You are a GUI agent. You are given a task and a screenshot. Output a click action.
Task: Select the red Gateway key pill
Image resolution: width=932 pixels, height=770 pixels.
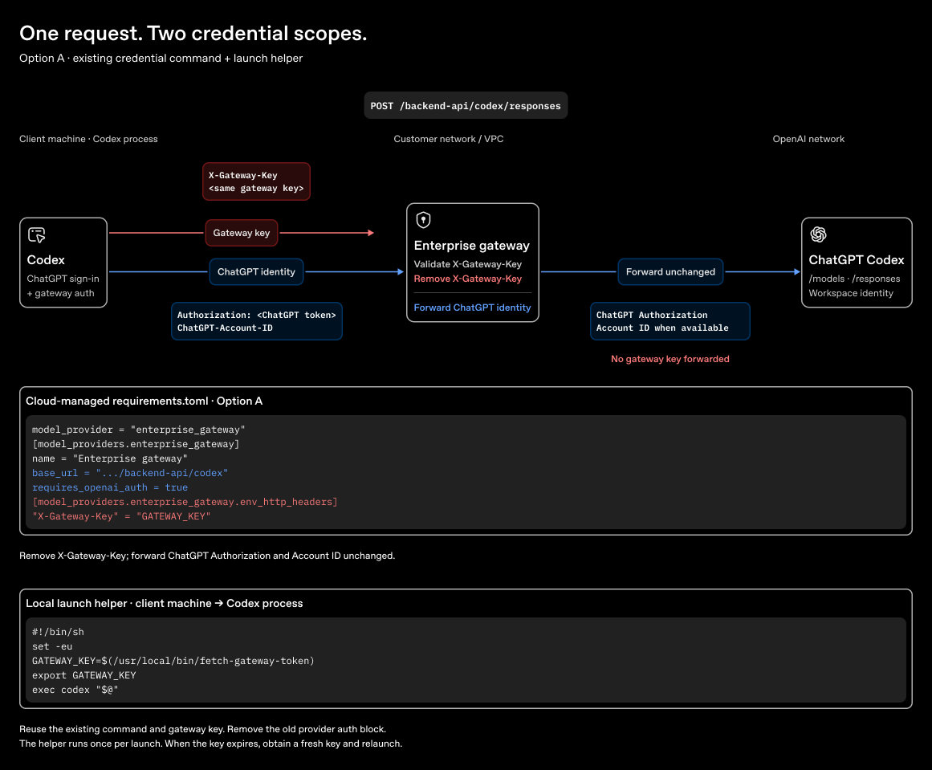click(242, 233)
